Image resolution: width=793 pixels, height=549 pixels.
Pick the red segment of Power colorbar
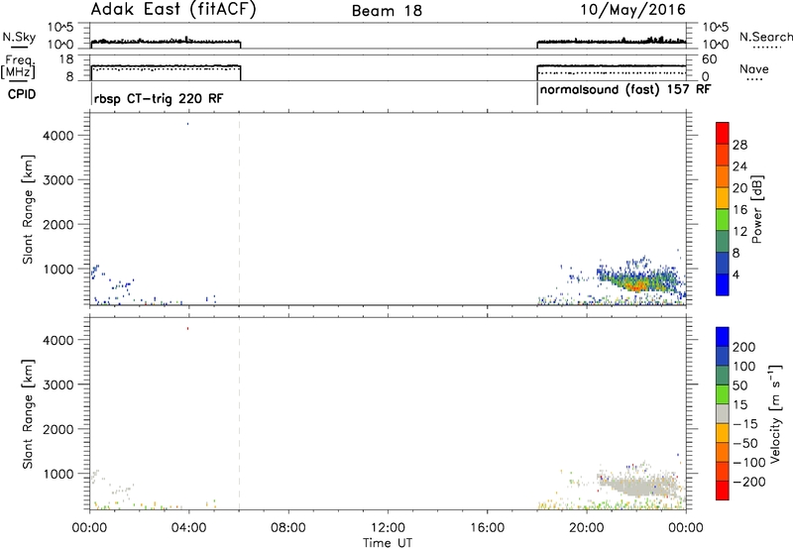coord(721,132)
